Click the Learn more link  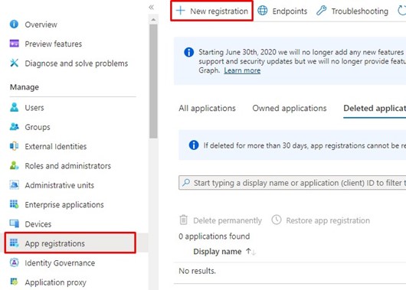click(242, 70)
